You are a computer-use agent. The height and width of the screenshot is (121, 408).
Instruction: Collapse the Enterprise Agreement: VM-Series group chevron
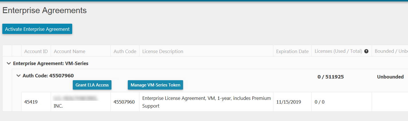point(9,63)
